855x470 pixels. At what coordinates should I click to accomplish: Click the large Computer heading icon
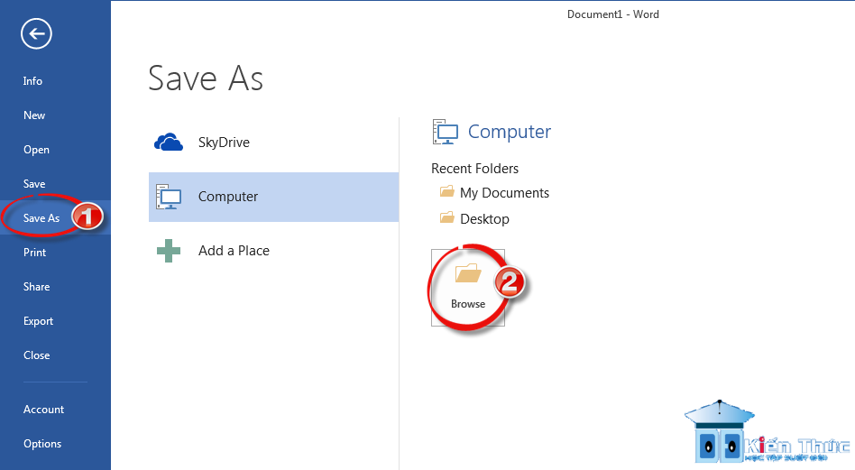(446, 132)
